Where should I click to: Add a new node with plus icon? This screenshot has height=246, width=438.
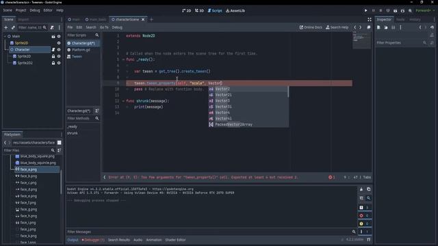point(6,27)
